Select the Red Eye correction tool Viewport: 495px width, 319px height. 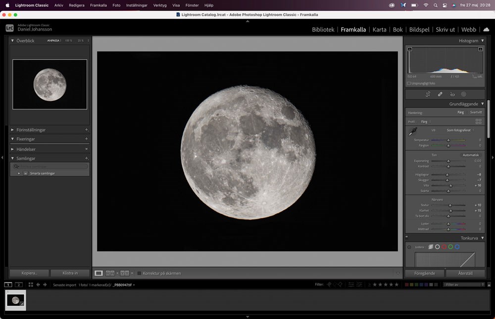point(451,94)
